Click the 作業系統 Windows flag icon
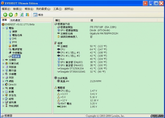Image resolution: width=165 pixels, height=118 pixels. pos(6,64)
